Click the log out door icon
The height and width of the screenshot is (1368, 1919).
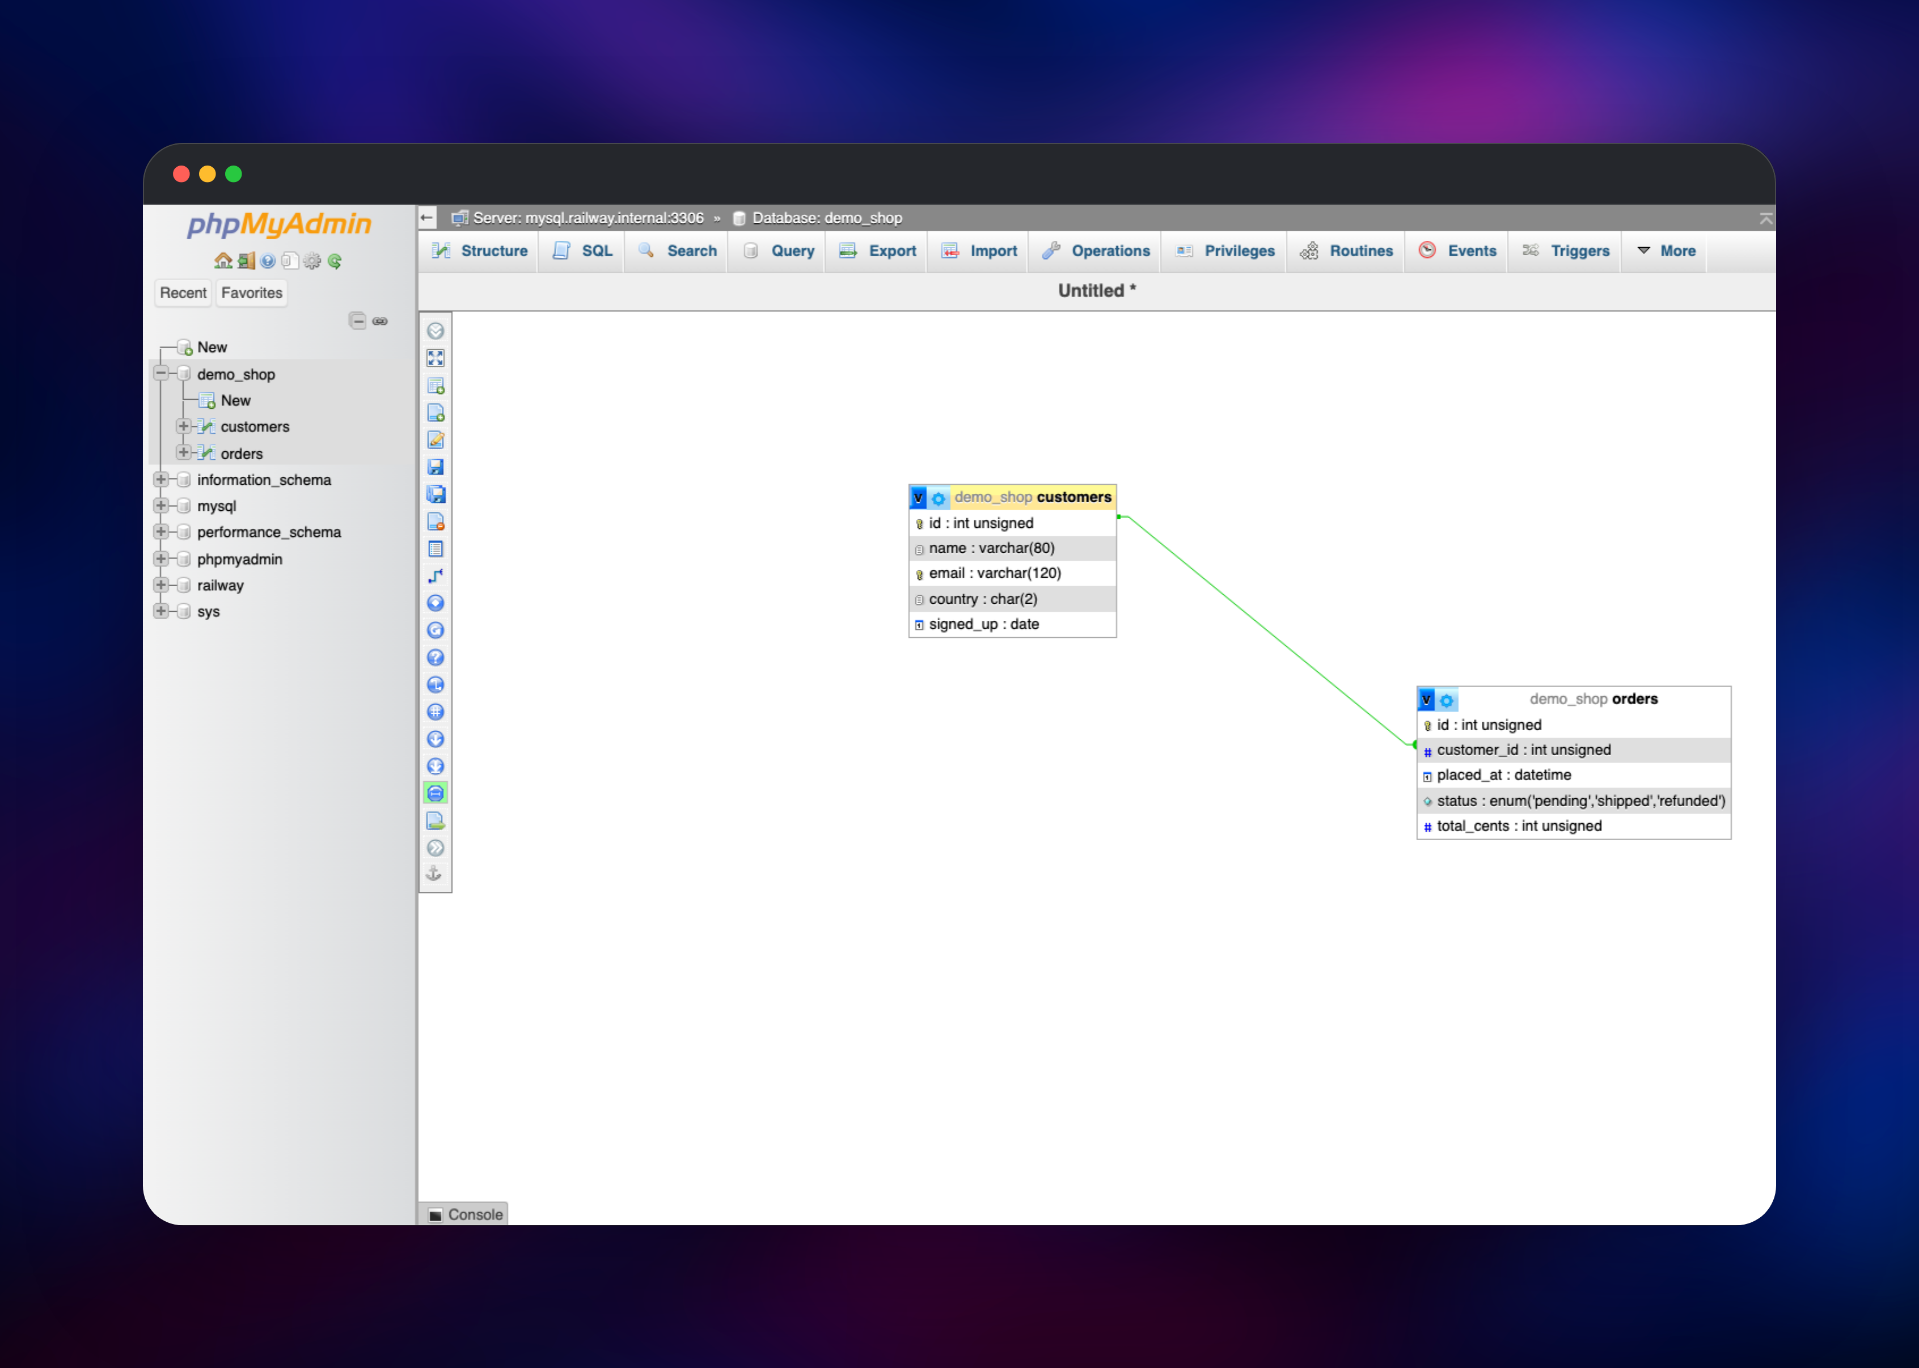point(246,261)
